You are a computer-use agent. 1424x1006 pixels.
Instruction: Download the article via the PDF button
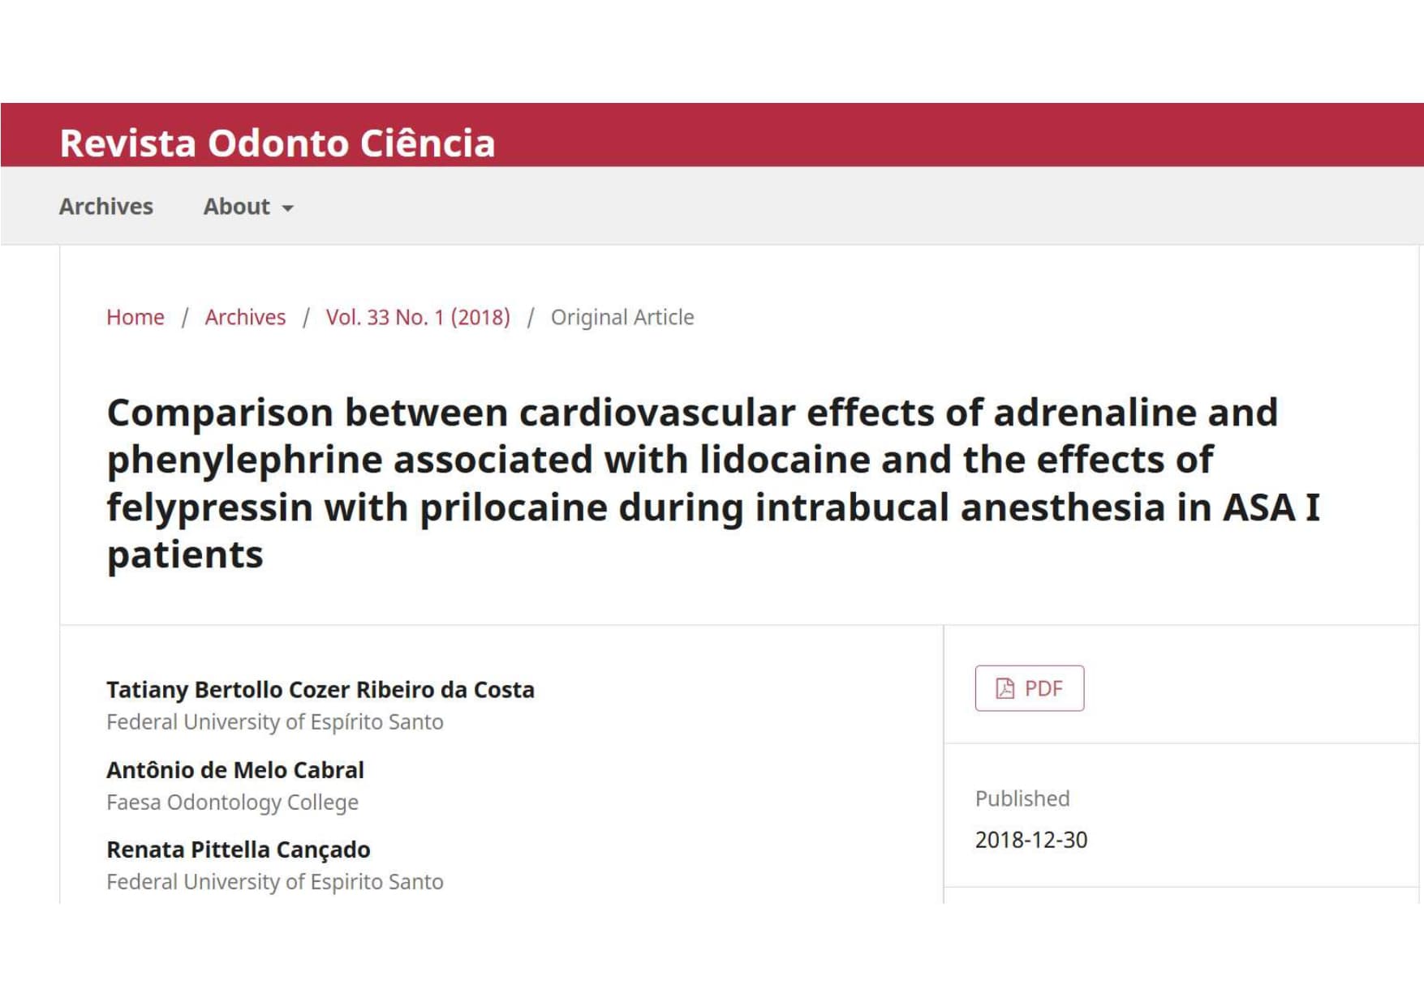1029,688
